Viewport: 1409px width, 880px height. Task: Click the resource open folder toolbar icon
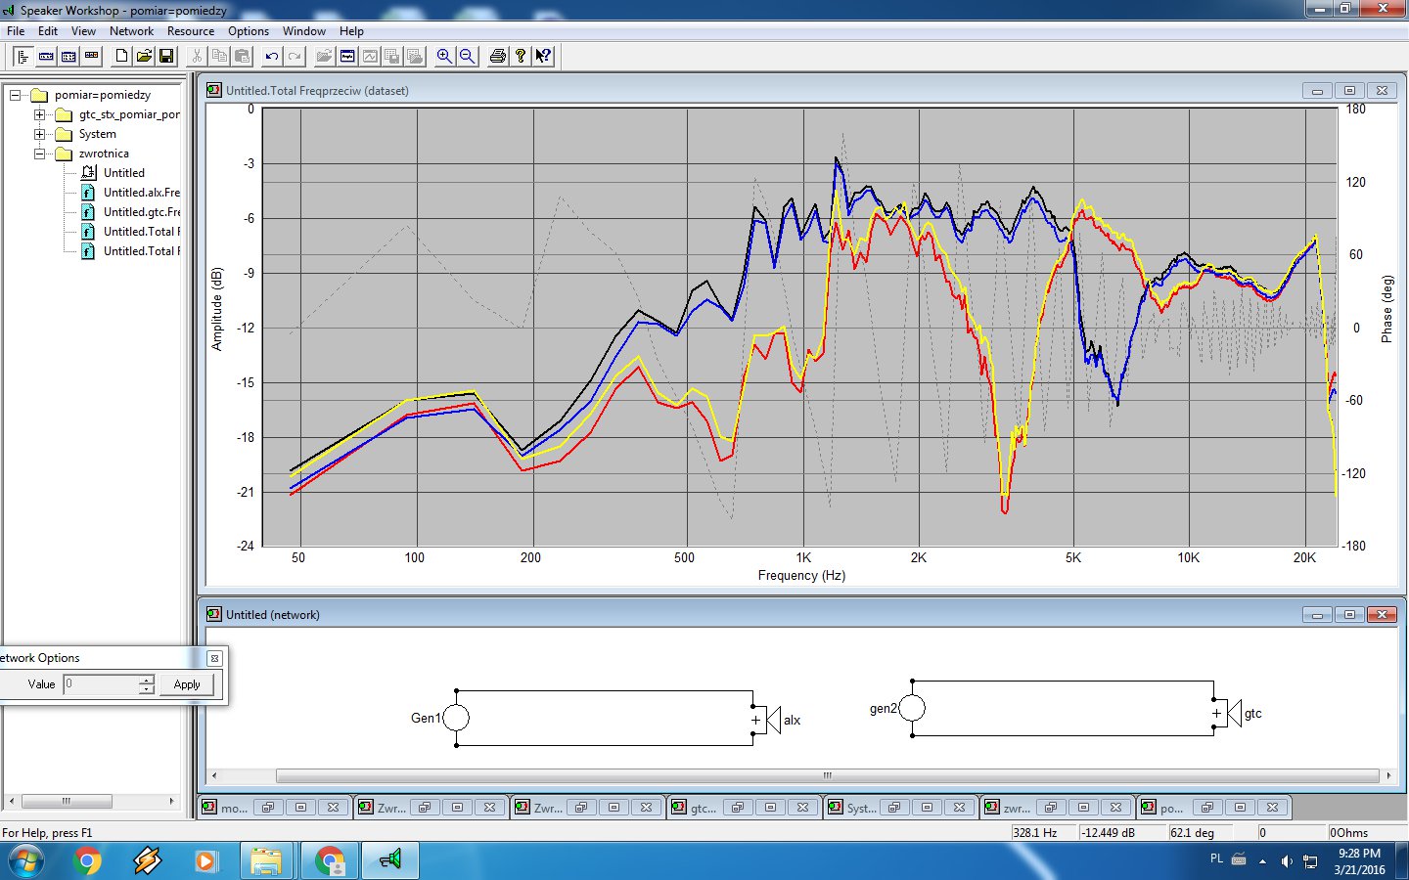point(324,56)
